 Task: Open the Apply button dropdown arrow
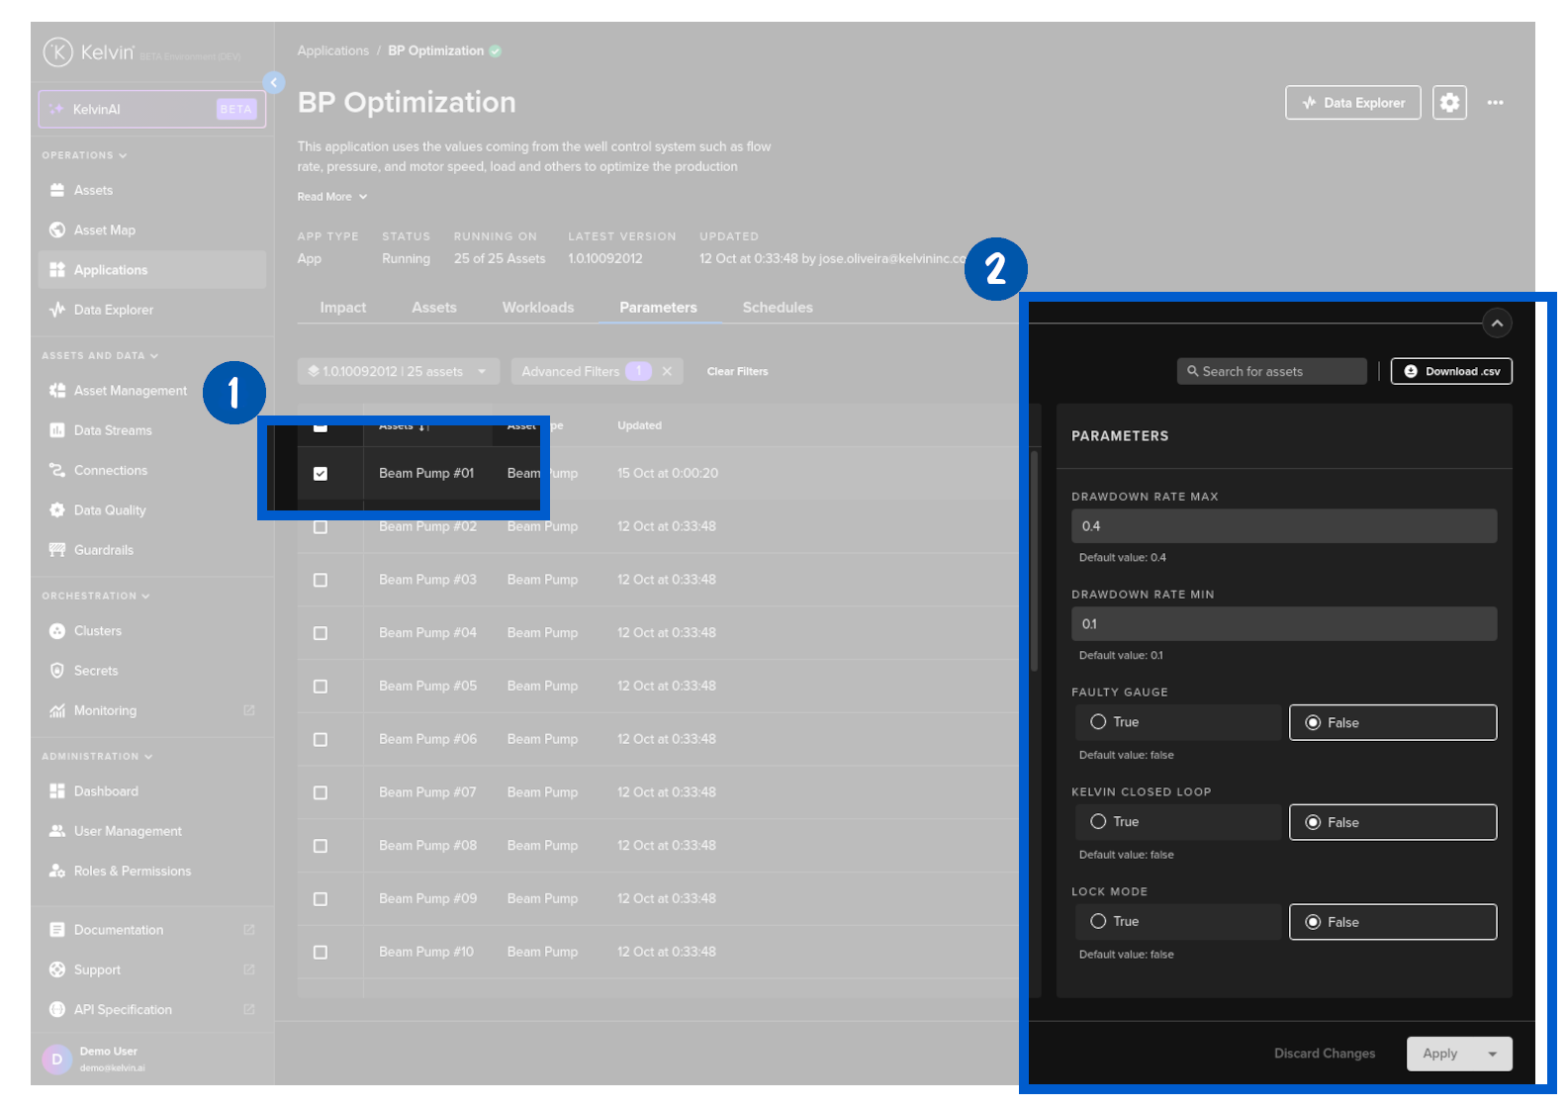click(x=1492, y=1055)
